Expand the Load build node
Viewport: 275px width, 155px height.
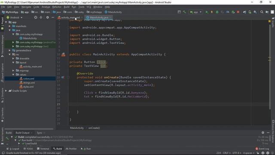pos(19,143)
